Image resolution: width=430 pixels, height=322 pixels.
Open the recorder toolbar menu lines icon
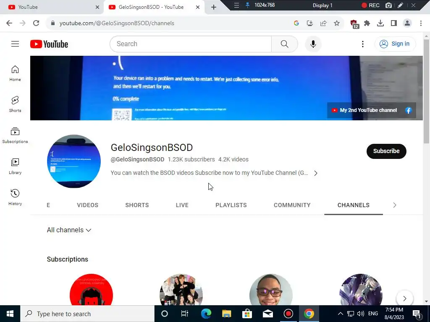(236, 5)
